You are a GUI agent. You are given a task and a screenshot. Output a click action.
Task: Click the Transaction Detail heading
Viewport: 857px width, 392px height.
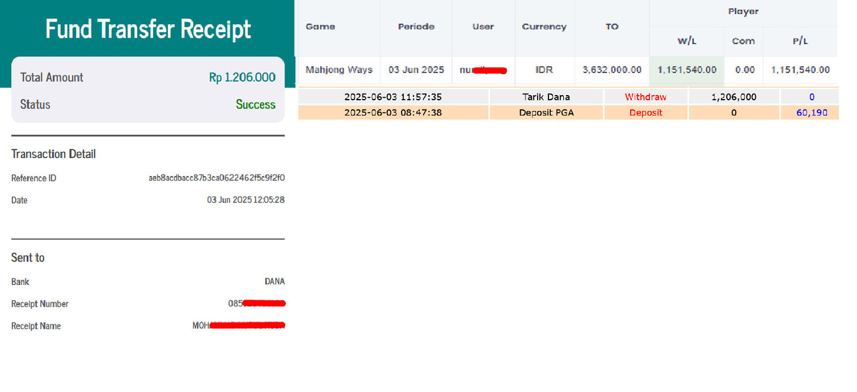(54, 154)
